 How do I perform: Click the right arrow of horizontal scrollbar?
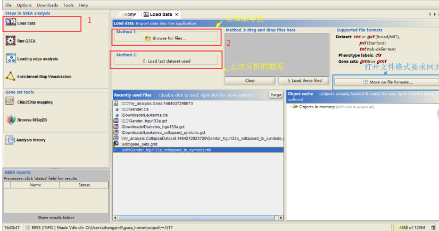tap(281, 218)
